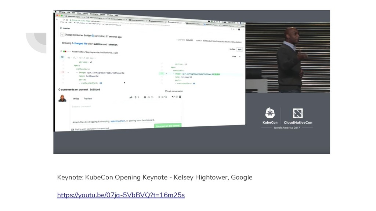Click commit hash 0d68de0 in comments heading
This screenshot has width=376, height=211.
point(95,89)
